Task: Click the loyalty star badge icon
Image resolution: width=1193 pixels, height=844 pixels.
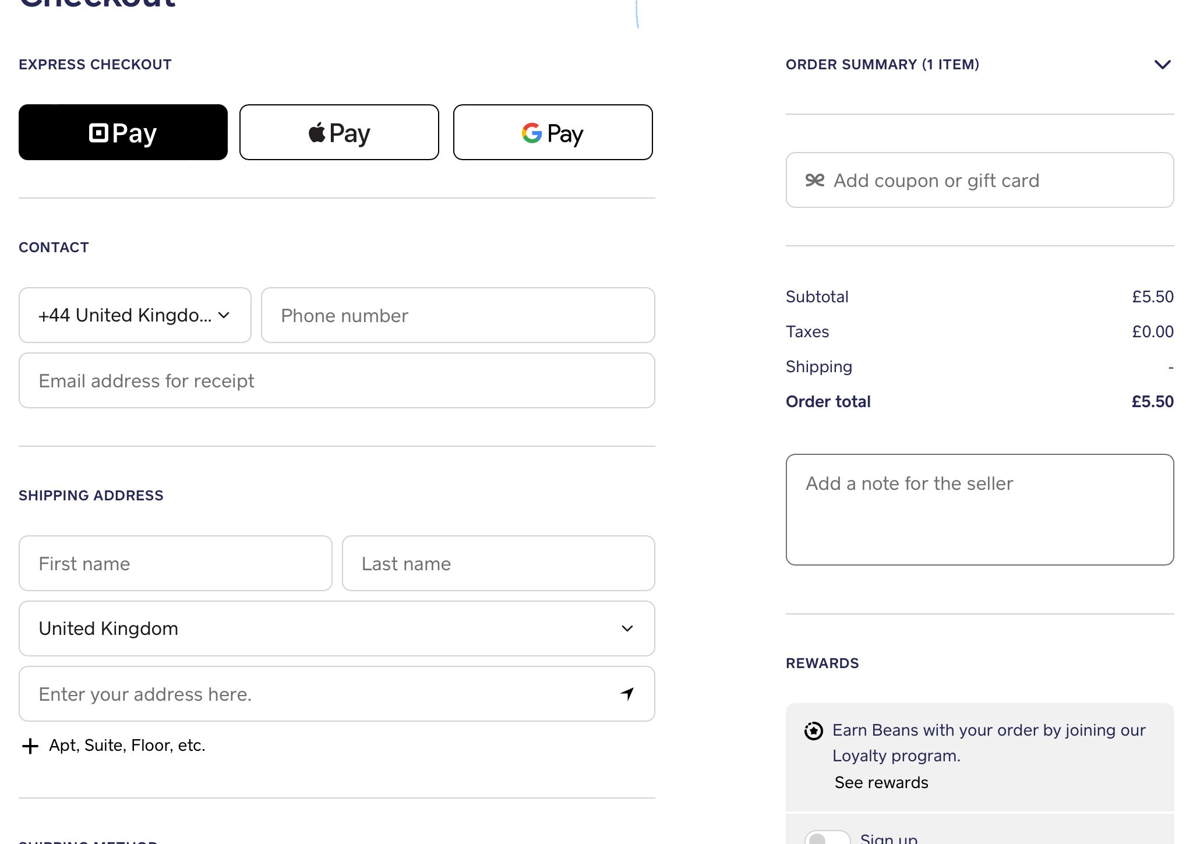Action: click(x=813, y=731)
